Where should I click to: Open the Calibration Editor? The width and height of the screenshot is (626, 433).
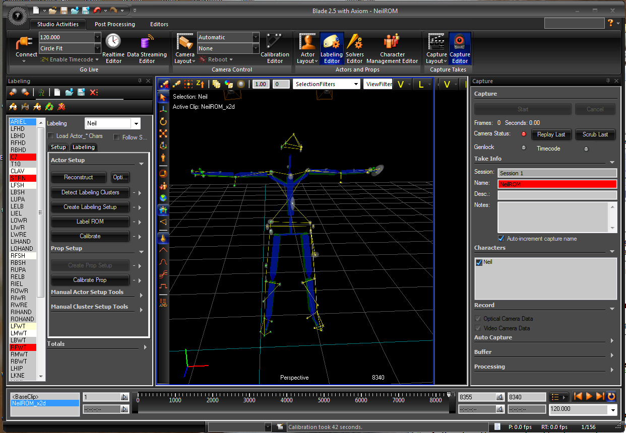click(x=275, y=48)
